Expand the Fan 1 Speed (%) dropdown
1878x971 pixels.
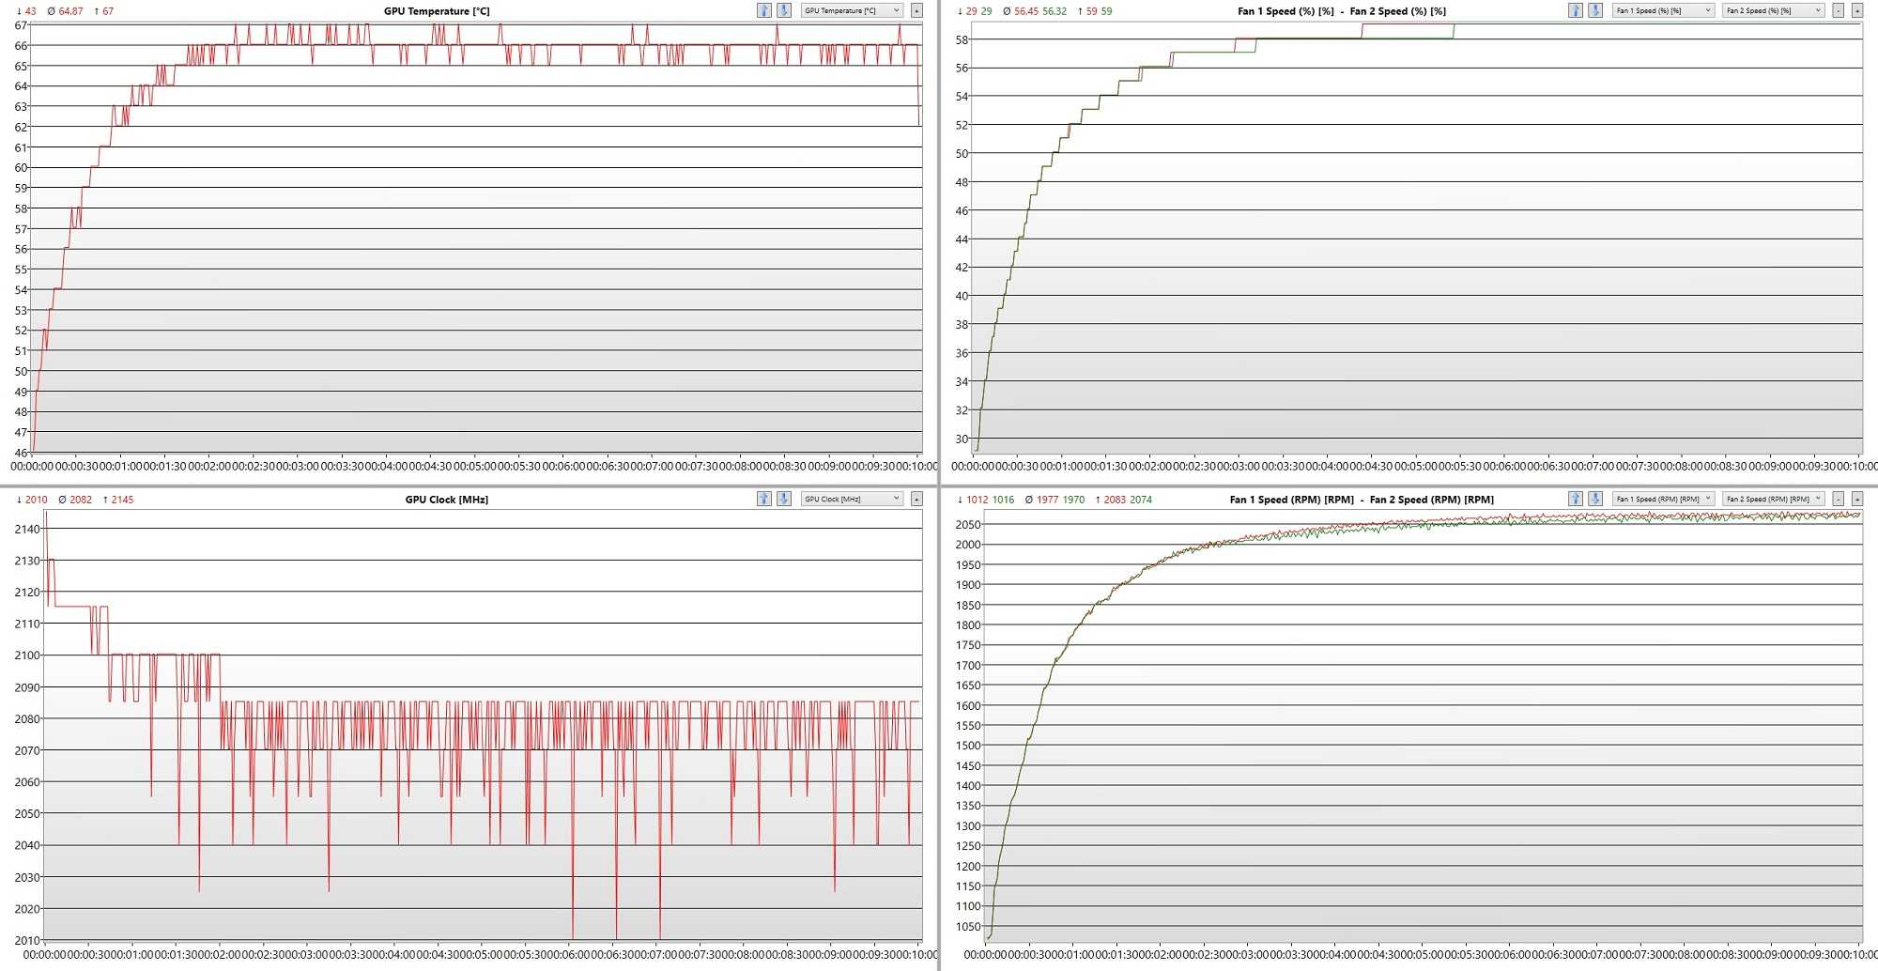1663,10
